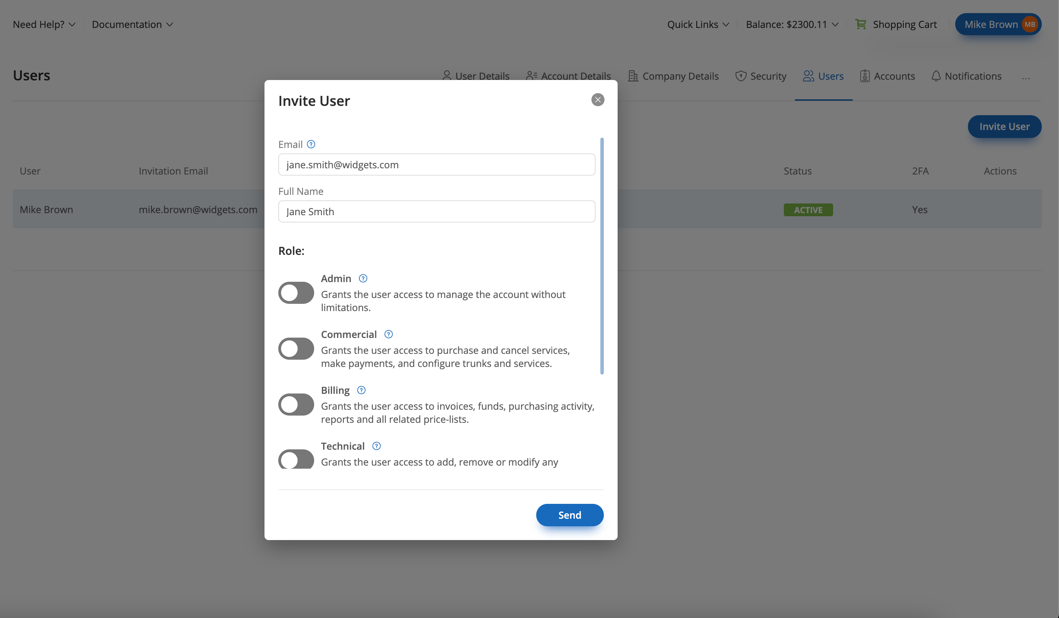1059x618 pixels.
Task: Click the Actions column header
Action: pyautogui.click(x=1000, y=171)
